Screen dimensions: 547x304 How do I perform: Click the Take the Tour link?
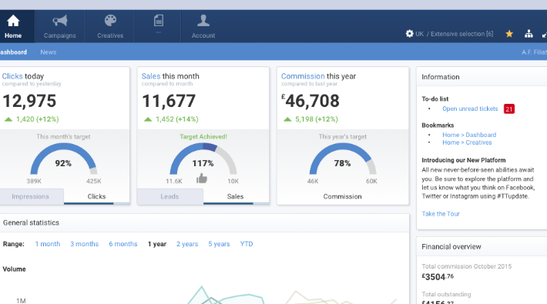tap(441, 214)
